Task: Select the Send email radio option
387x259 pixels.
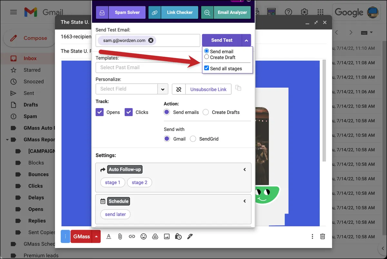Action: point(207,51)
